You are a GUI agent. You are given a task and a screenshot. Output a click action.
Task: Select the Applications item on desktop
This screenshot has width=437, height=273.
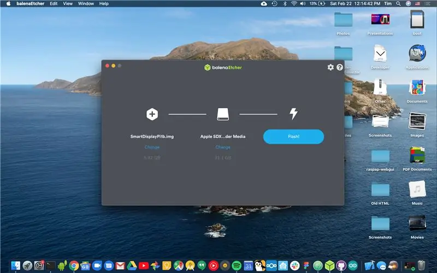pyautogui.click(x=417, y=57)
